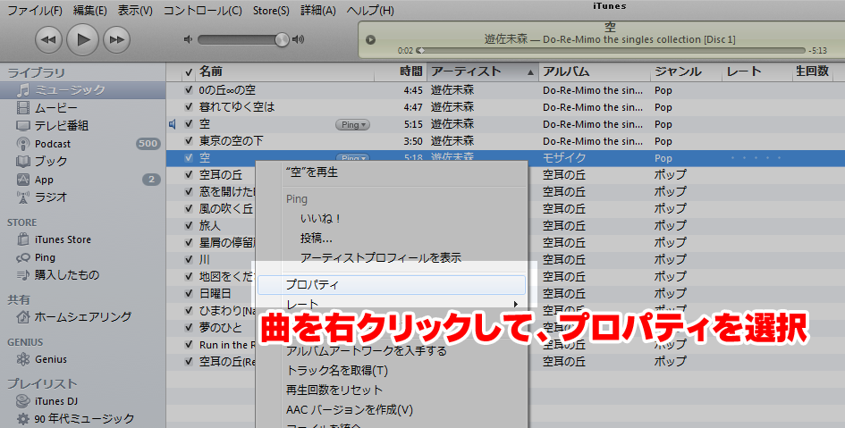Sort by the ジャンル column header

(x=686, y=71)
